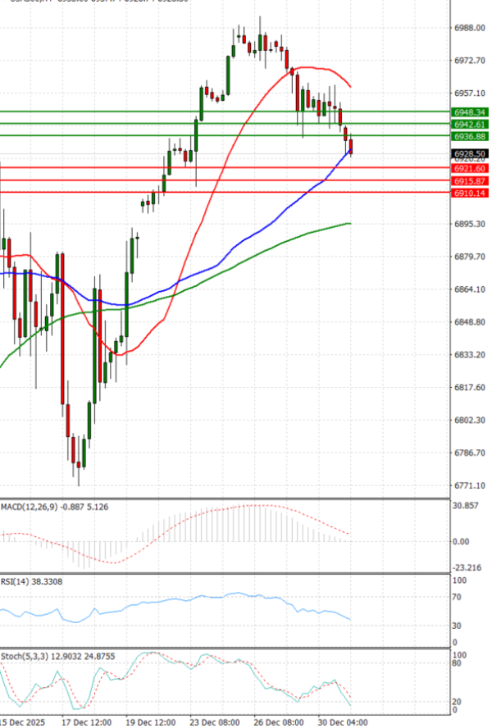Select the 17 Dec 12:00 time label
This screenshot has height=728, width=492.
(87, 722)
